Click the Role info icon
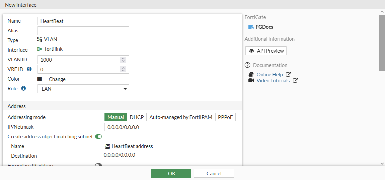This screenshot has height=180, width=385. 23,89
